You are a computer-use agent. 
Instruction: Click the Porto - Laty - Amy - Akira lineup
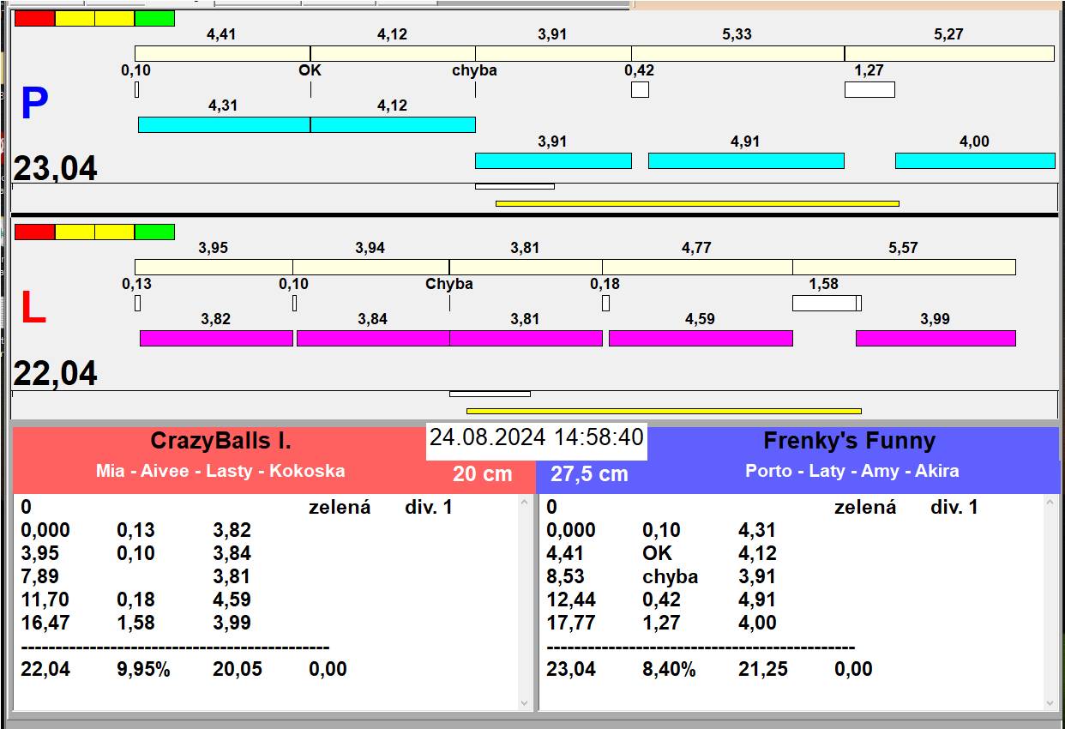(852, 471)
